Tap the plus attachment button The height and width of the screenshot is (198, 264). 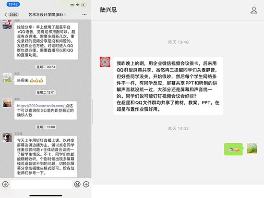click(86, 184)
